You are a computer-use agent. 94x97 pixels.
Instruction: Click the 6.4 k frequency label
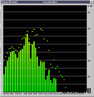(x=71, y=93)
